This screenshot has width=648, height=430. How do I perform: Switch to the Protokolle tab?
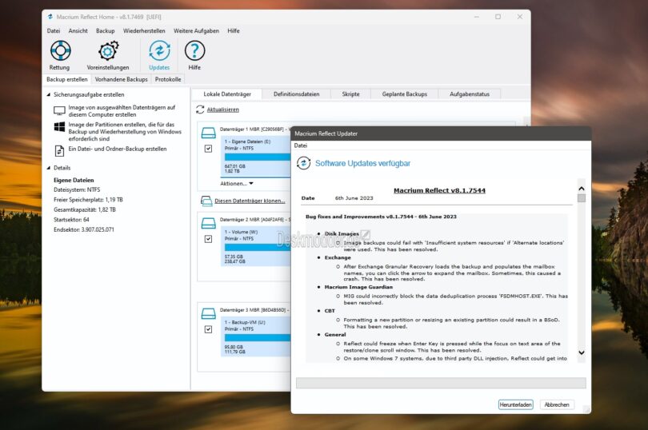168,79
